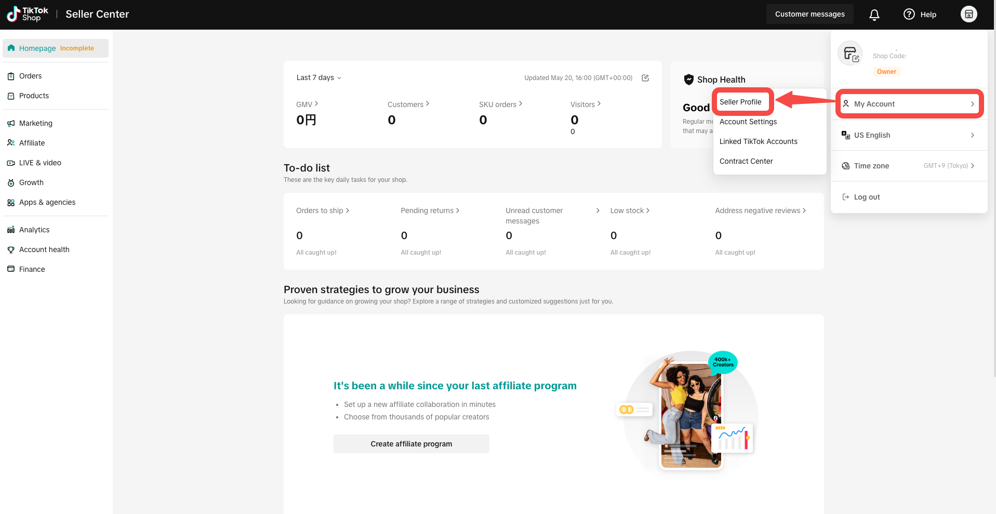Expand the Time zone chevron

pos(973,166)
